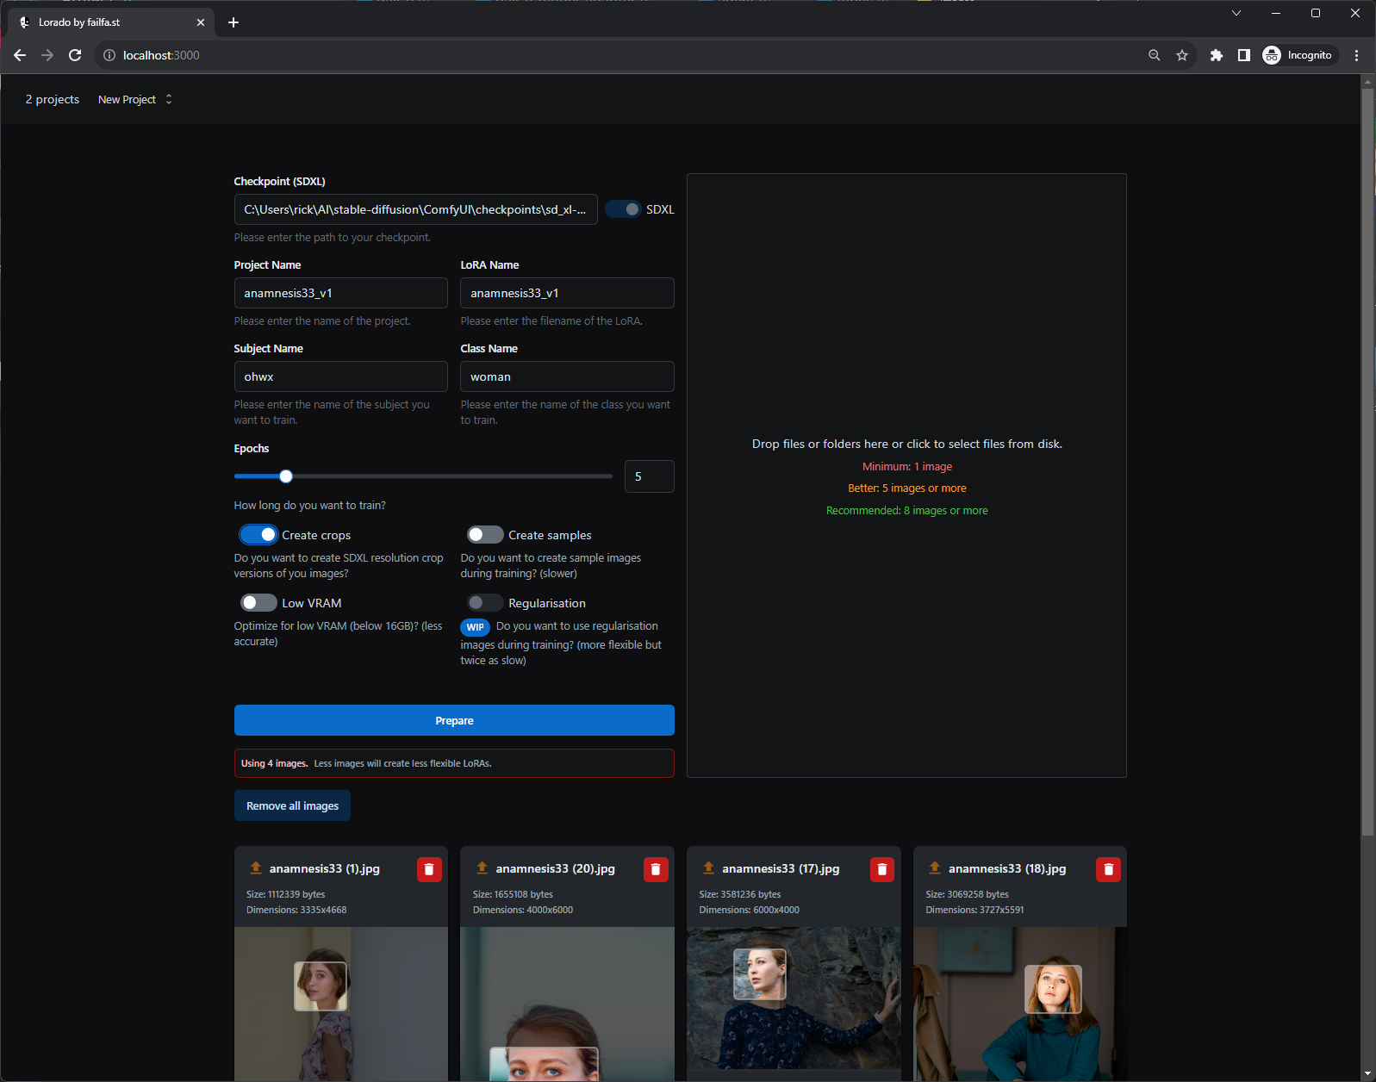The height and width of the screenshot is (1082, 1376).
Task: Bookmark this page with the star icon
Action: tap(1182, 55)
